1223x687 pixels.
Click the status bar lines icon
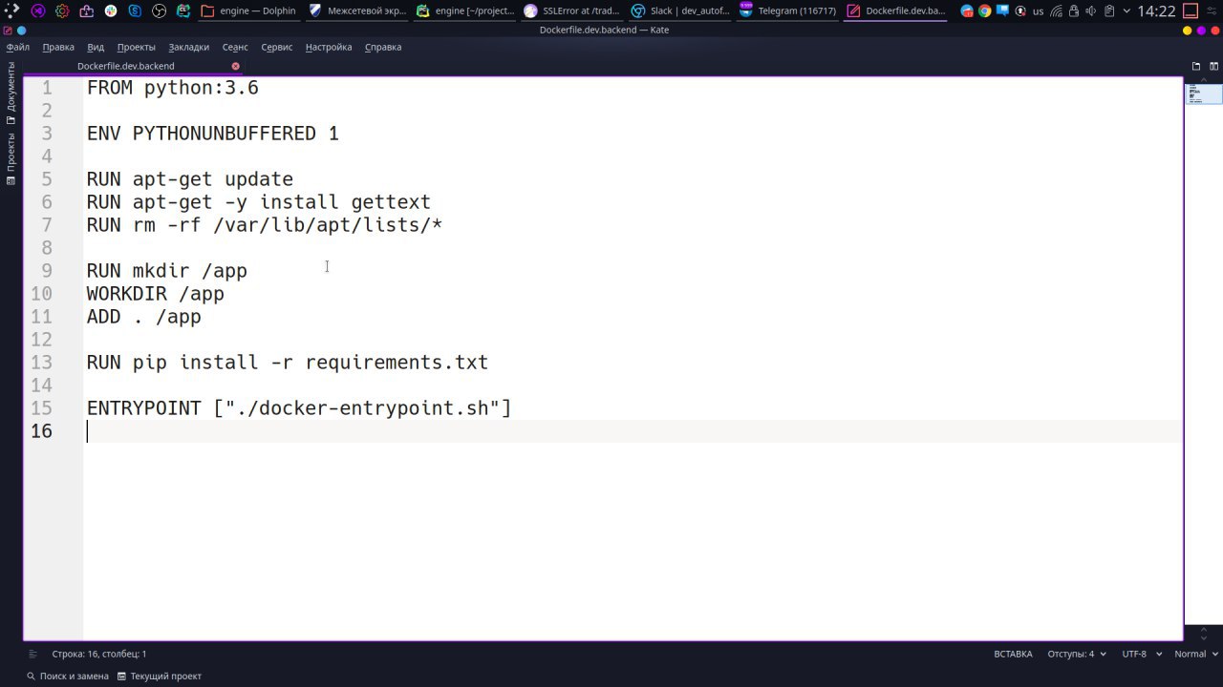[x=33, y=654]
